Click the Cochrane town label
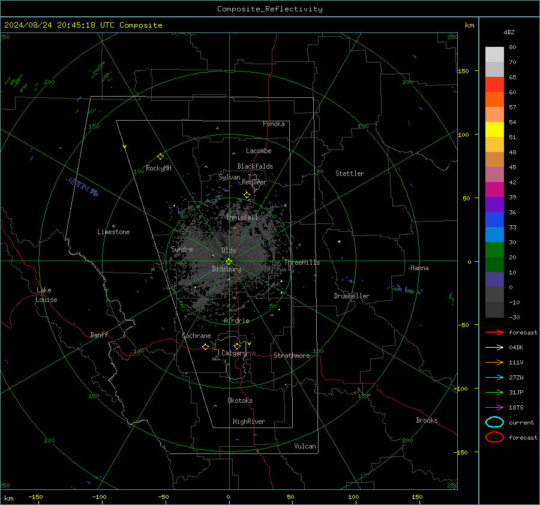Image resolution: width=540 pixels, height=505 pixels. 196,336
